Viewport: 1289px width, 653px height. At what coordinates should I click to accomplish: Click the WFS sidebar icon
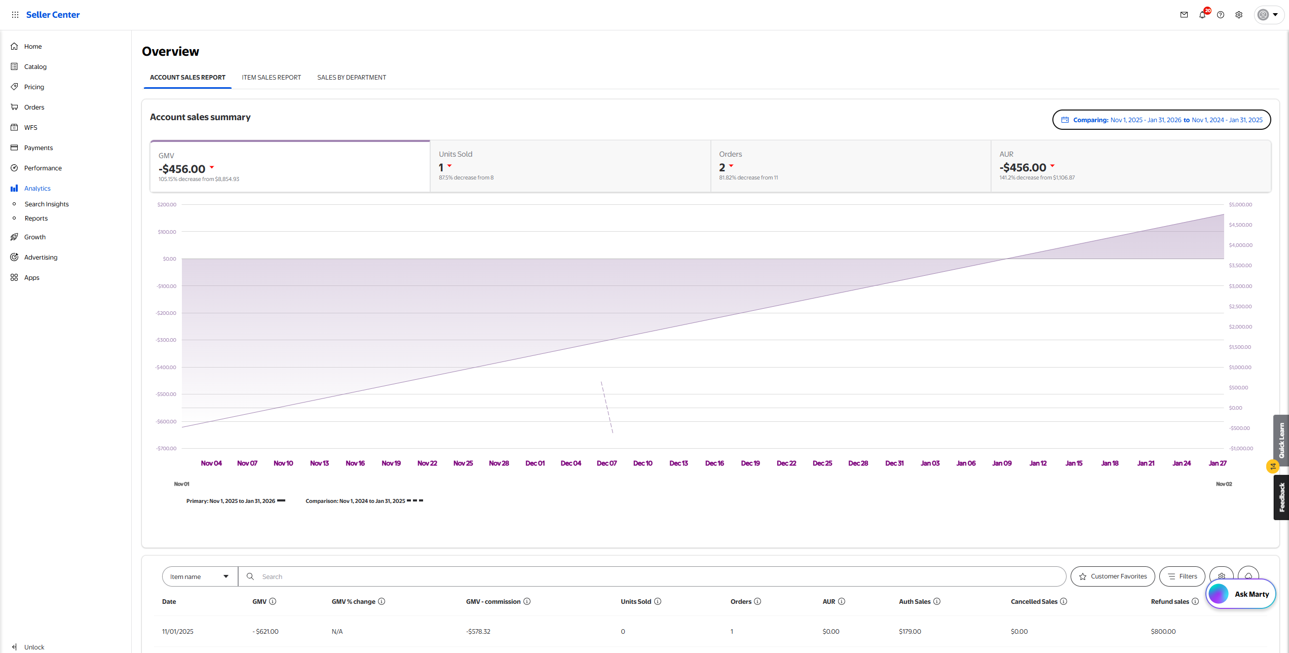14,127
